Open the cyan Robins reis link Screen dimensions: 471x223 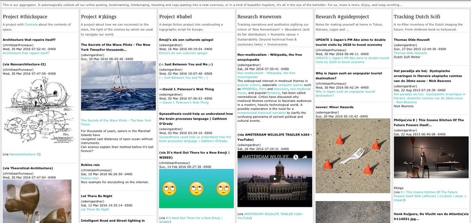pos(89,178)
